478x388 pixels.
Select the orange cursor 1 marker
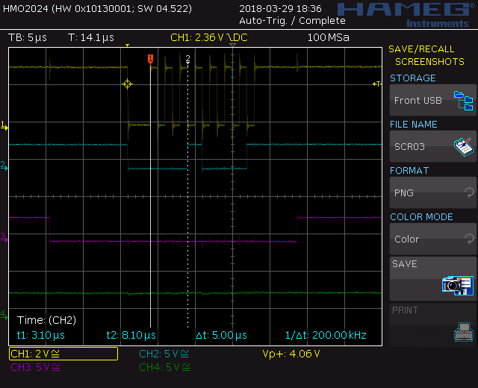[150, 59]
